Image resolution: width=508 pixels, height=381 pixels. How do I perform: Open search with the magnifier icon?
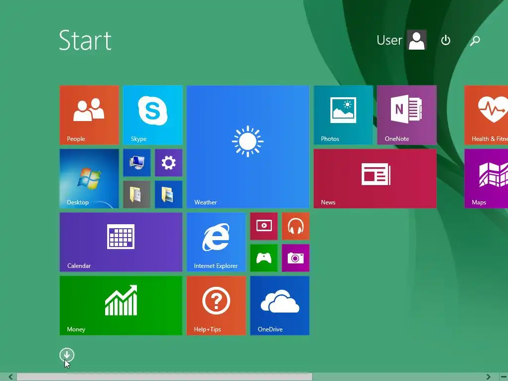(475, 40)
